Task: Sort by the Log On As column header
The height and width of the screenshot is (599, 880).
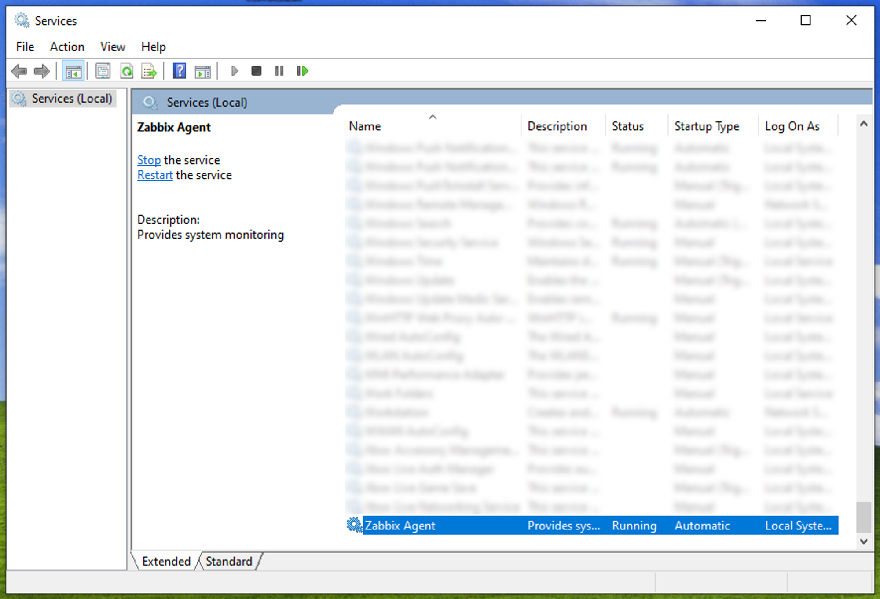Action: (x=798, y=126)
